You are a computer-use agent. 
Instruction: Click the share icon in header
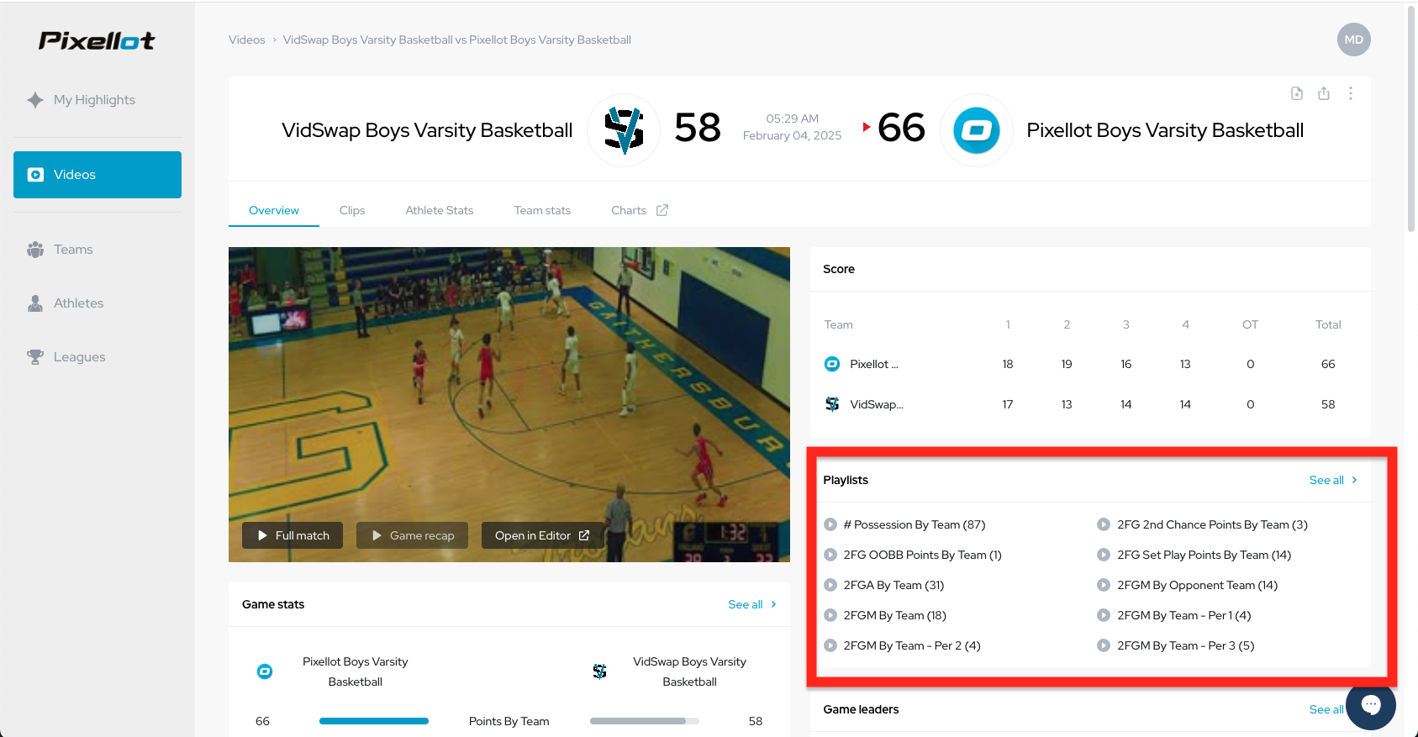click(1324, 93)
